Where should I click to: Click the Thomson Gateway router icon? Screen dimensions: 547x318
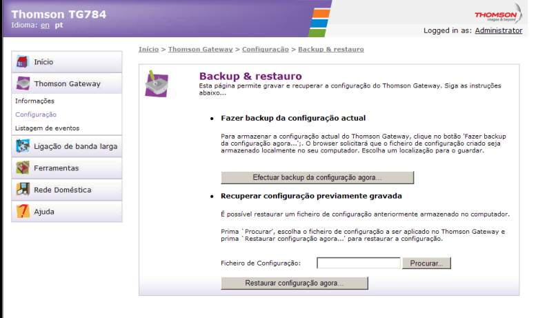point(23,84)
